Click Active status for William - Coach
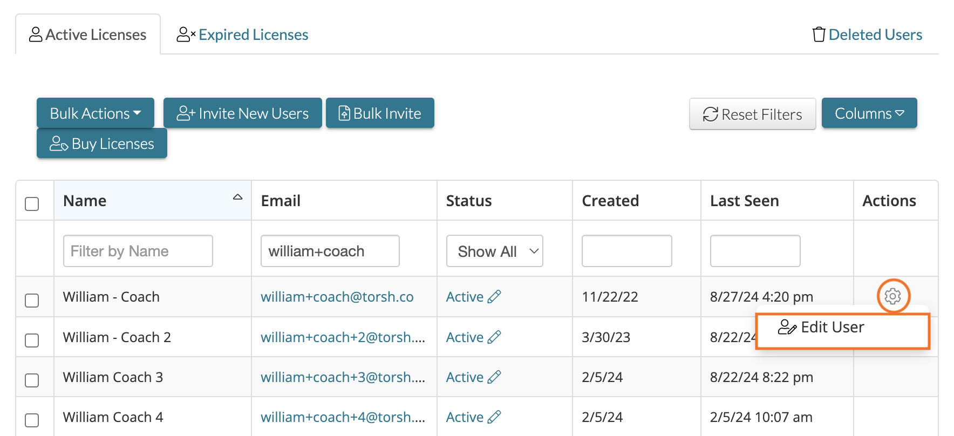 click(465, 297)
